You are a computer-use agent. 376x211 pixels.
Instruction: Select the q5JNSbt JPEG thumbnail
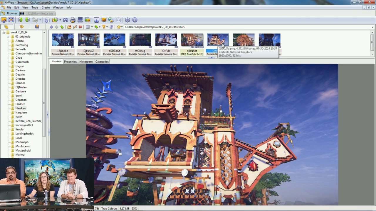click(x=192, y=44)
